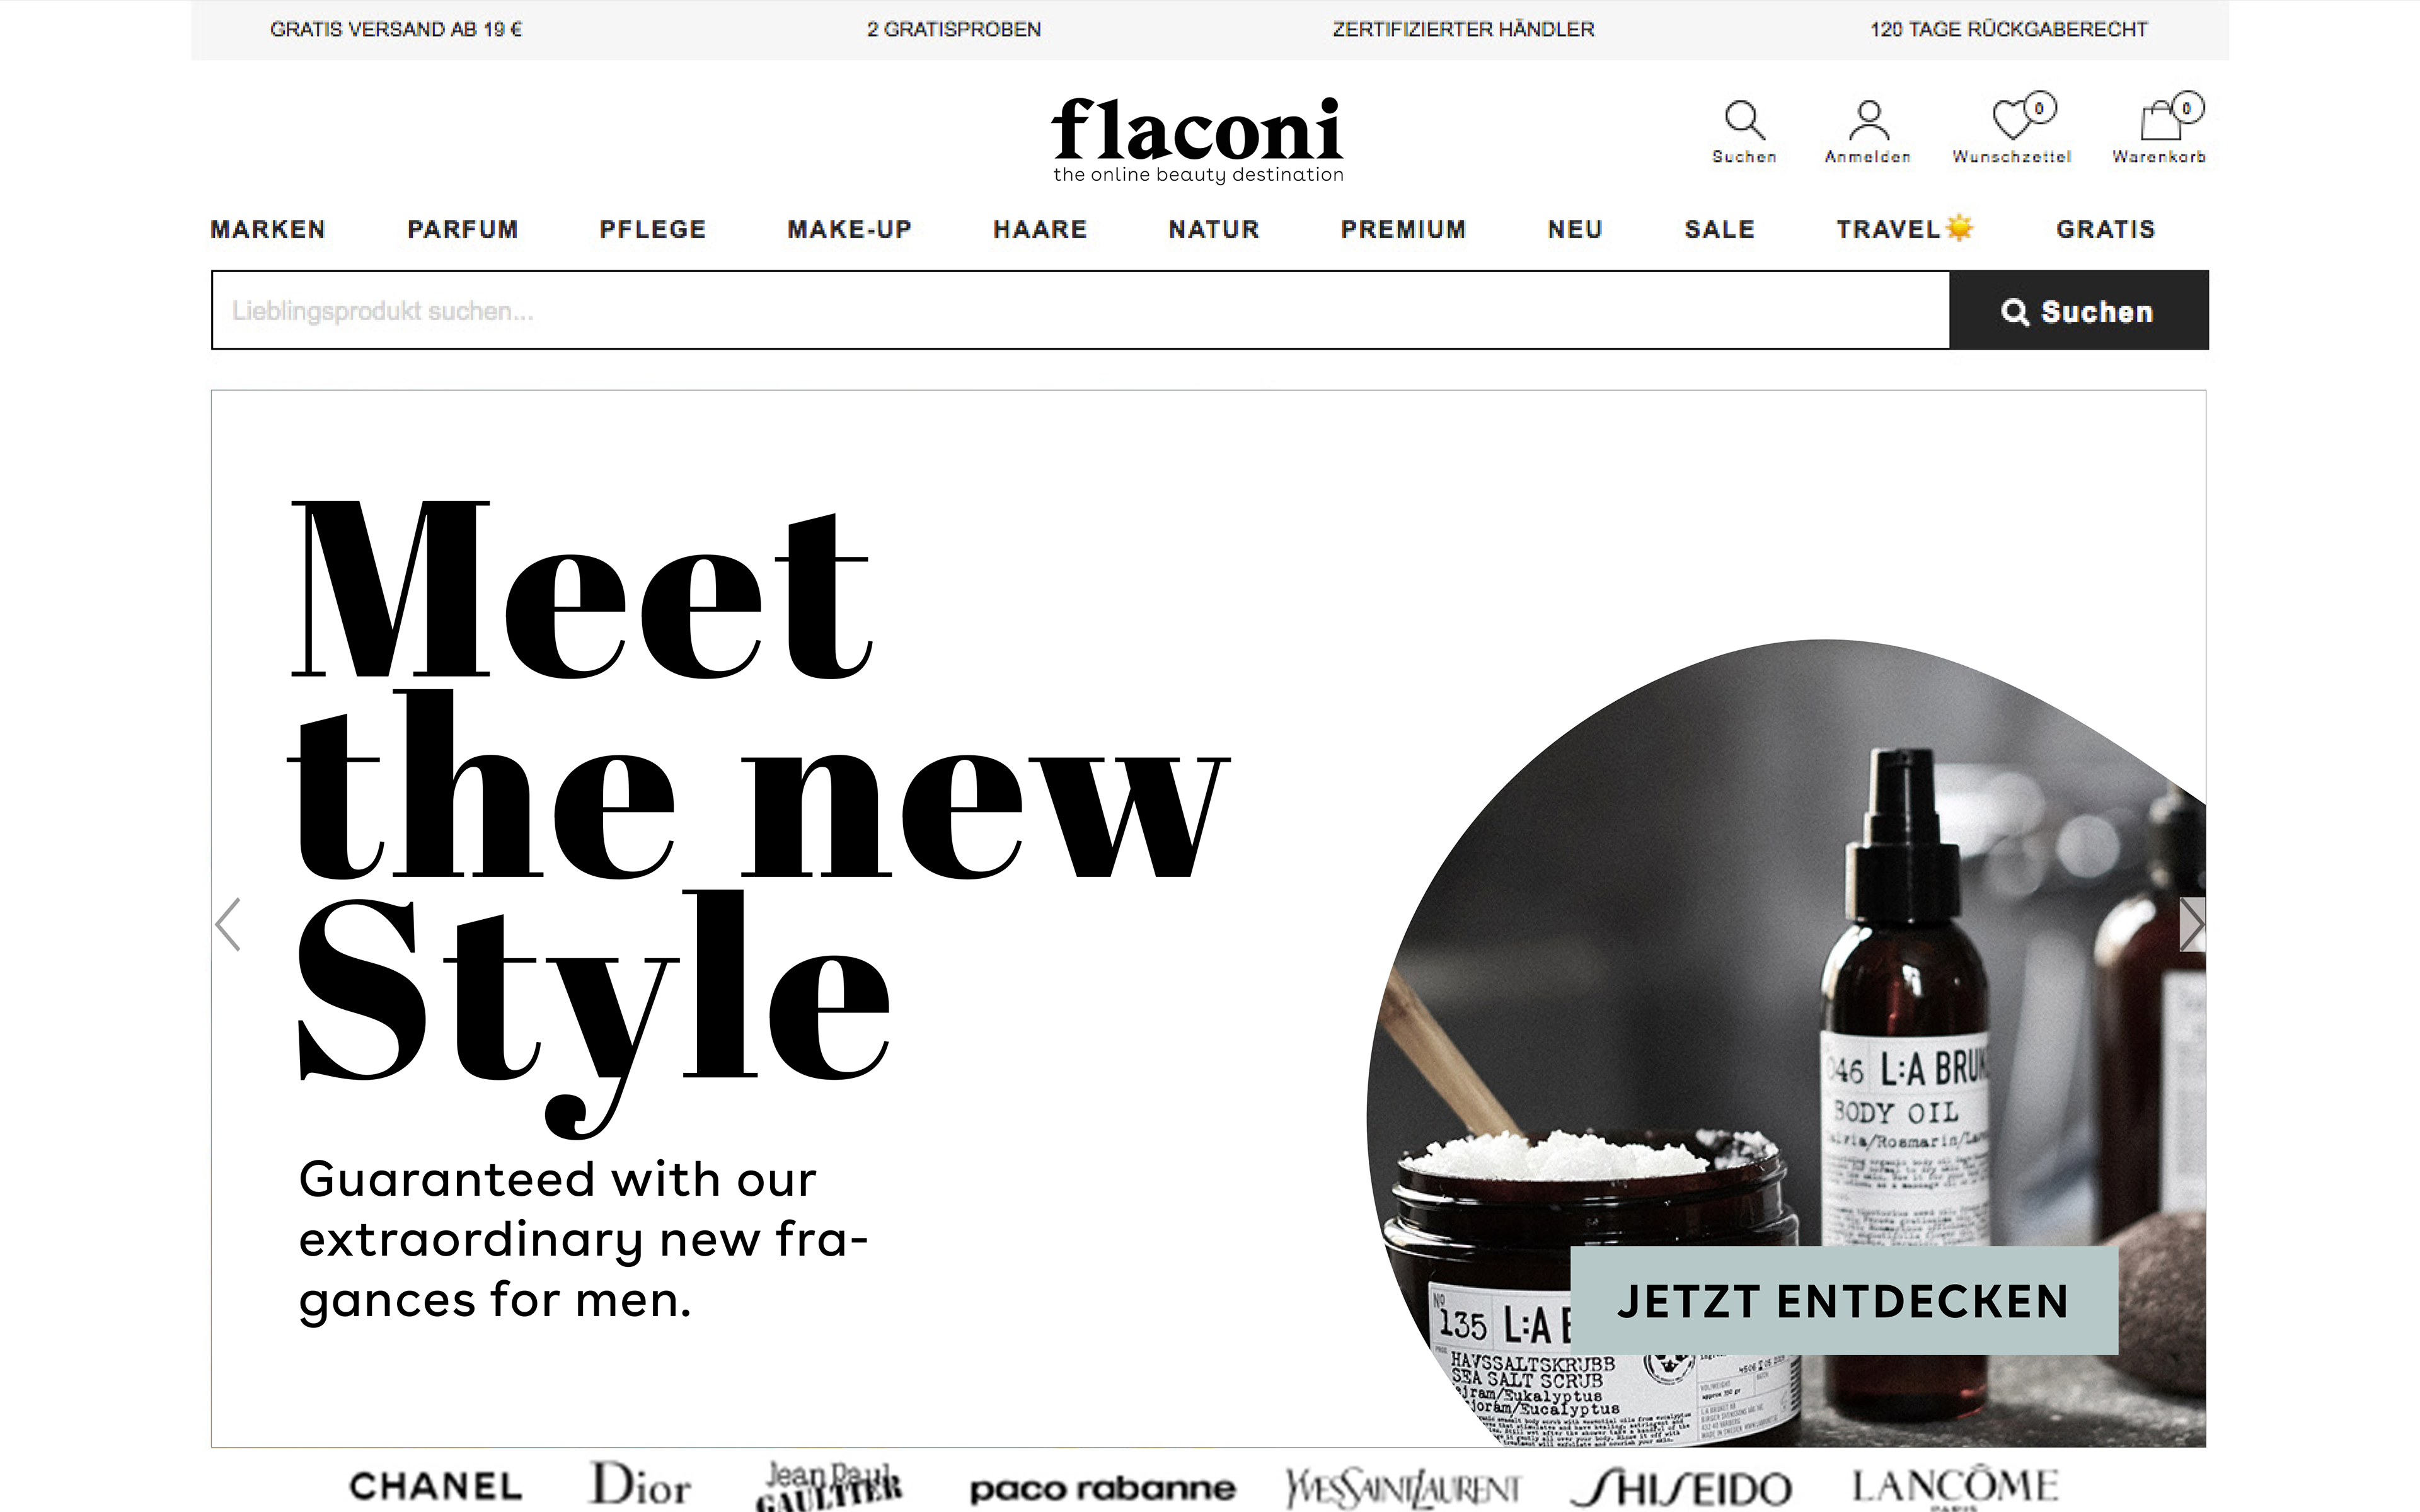Click the JETZT ENTDECKEN button

[1844, 1300]
